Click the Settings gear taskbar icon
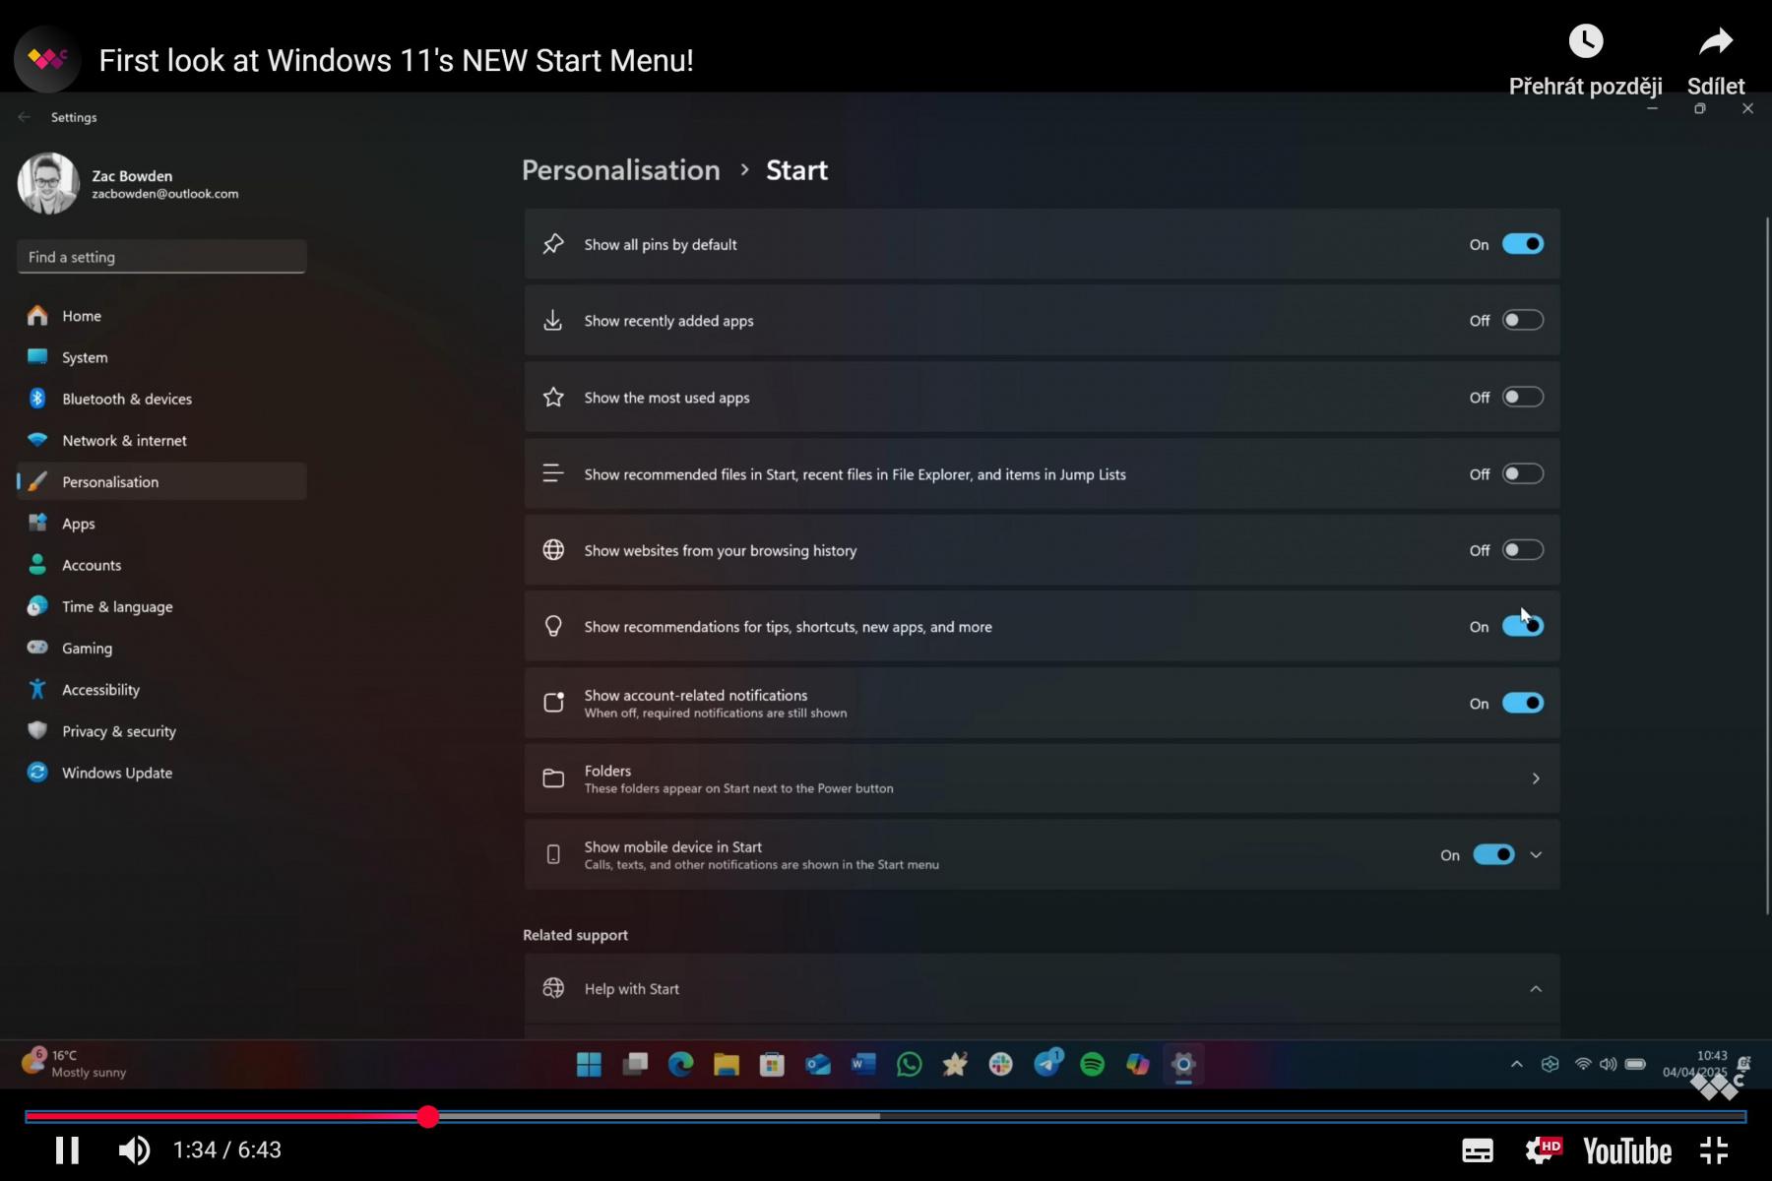 pyautogui.click(x=1183, y=1064)
